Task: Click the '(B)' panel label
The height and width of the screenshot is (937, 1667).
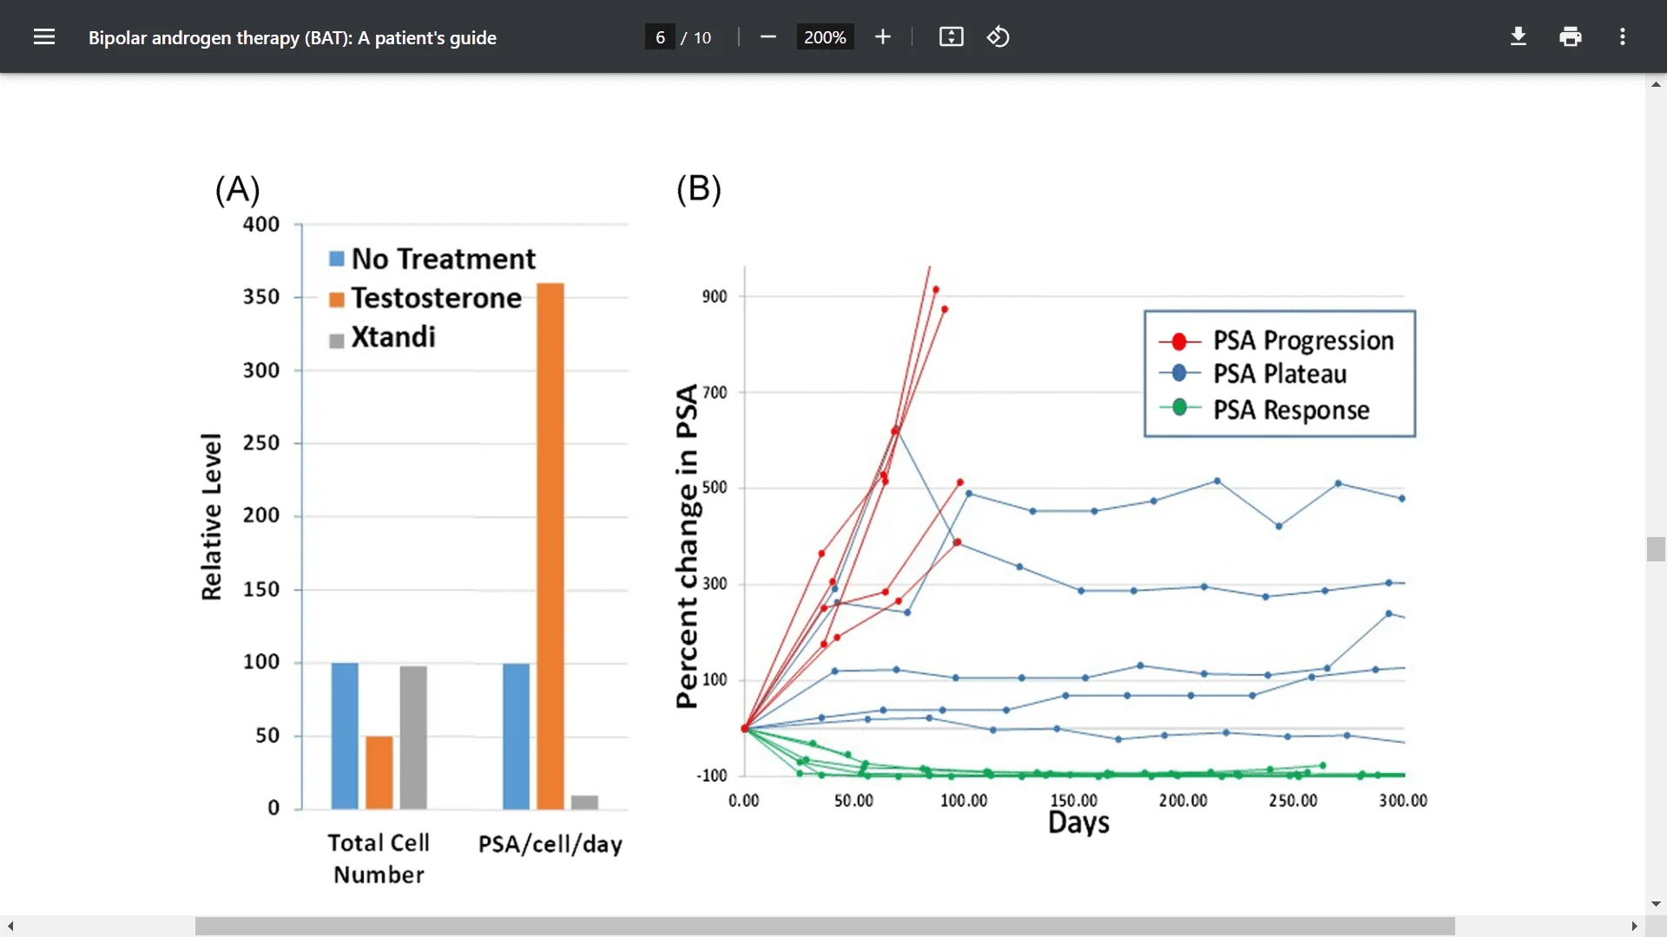Action: click(x=699, y=188)
